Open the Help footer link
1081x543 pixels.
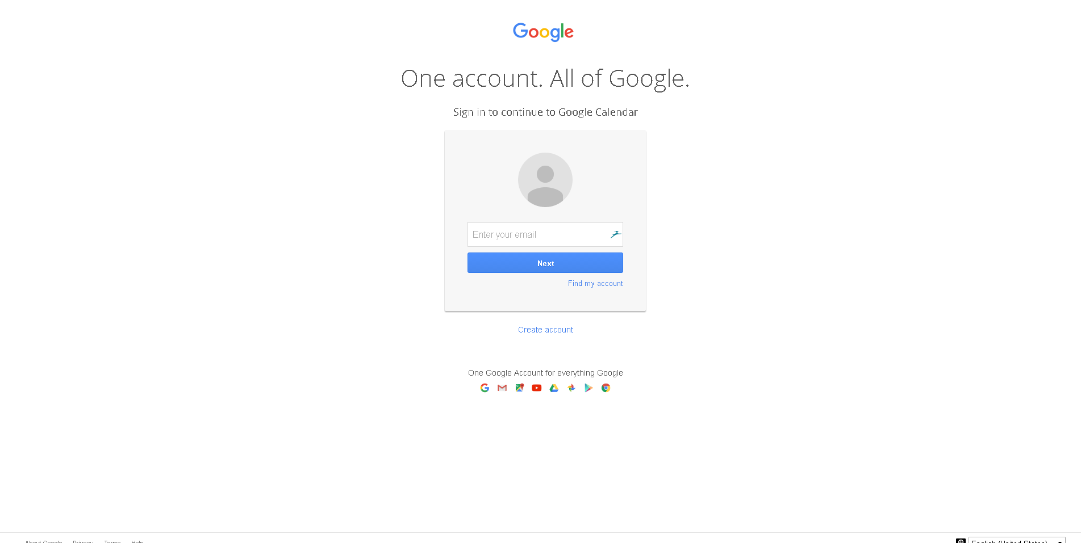tap(137, 541)
